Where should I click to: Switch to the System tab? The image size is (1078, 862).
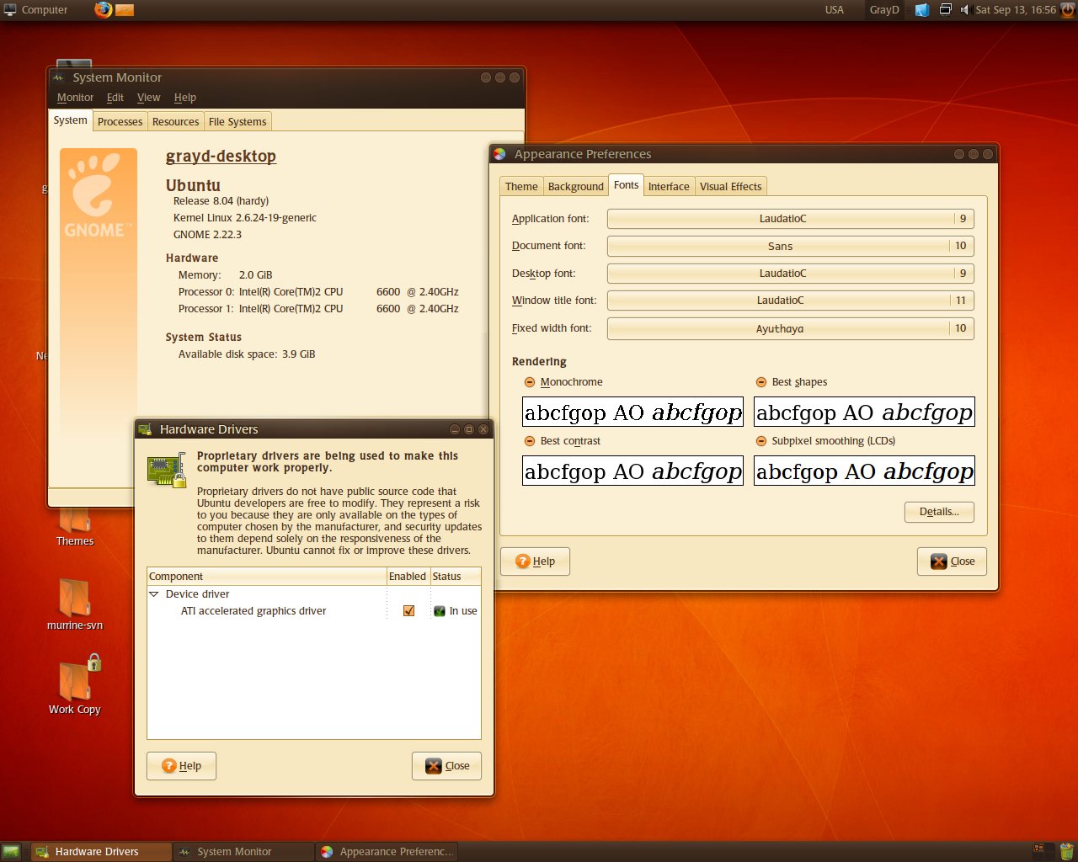(x=70, y=120)
